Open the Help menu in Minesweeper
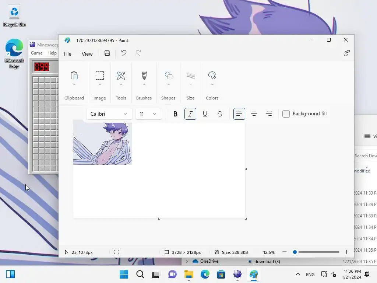This screenshot has height=283, width=377. tap(52, 53)
